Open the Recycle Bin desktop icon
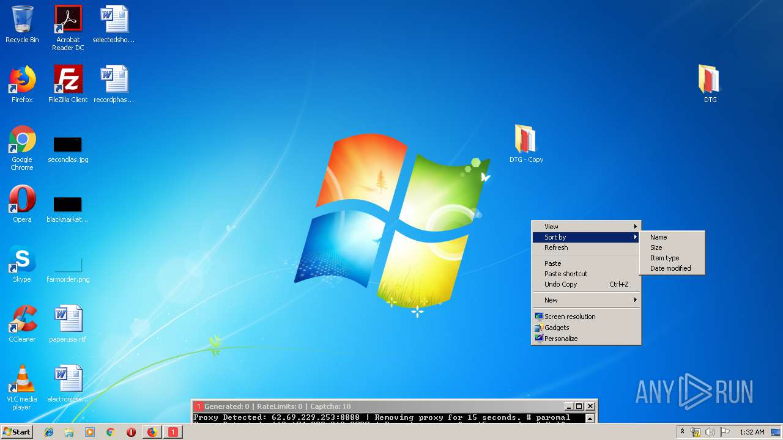Screen dimensions: 783x440 (x=22, y=24)
